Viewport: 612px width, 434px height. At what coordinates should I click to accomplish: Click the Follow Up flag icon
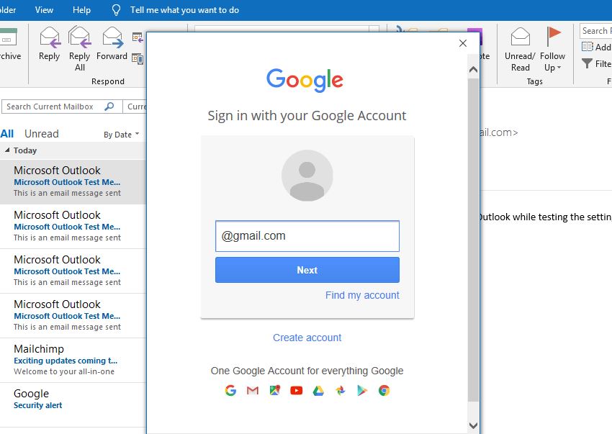[x=553, y=37]
